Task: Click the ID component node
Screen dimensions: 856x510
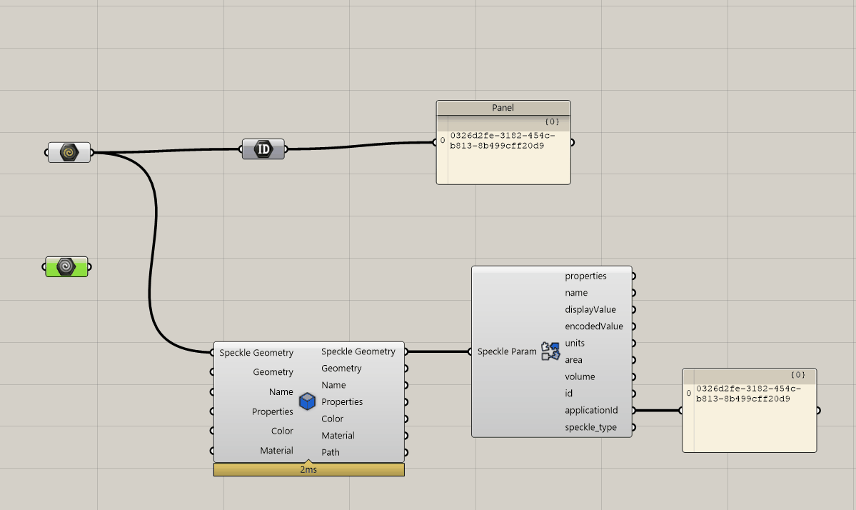Action: click(263, 149)
